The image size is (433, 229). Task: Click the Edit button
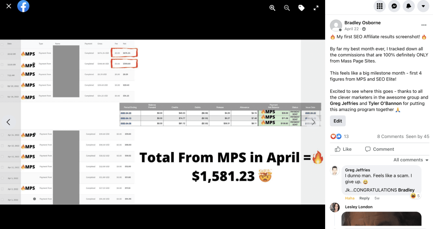click(338, 121)
